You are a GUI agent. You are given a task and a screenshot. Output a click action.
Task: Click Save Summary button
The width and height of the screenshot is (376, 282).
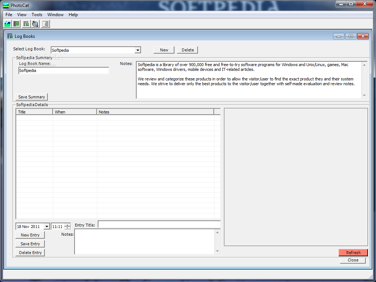pos(32,97)
